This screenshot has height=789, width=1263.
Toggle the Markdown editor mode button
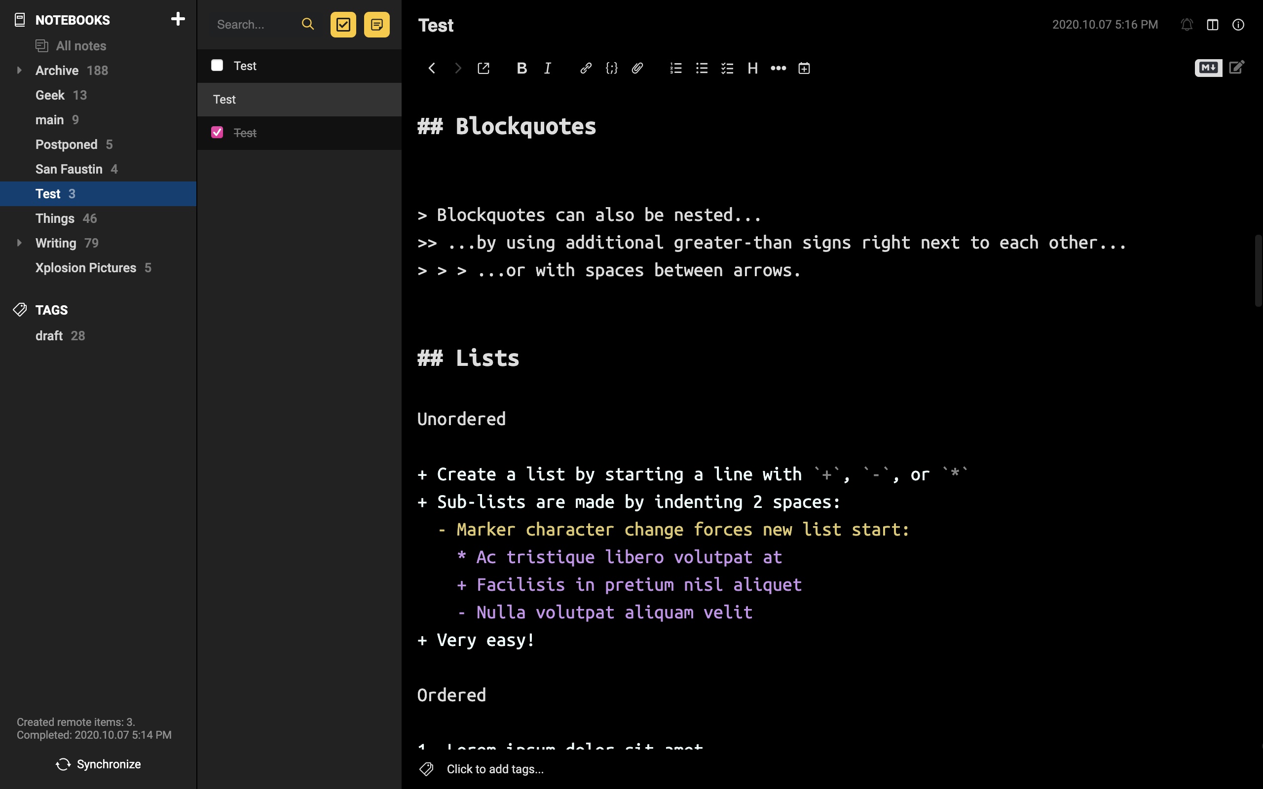click(x=1208, y=68)
